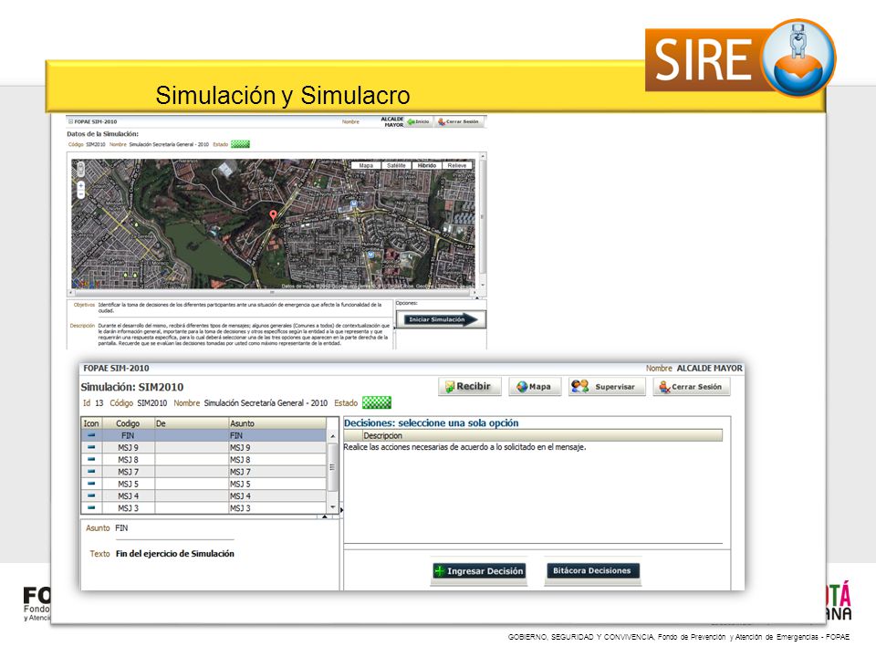Click the message icon for MSJ 9
Screen dimensions: 876x657
pyautogui.click(x=91, y=447)
